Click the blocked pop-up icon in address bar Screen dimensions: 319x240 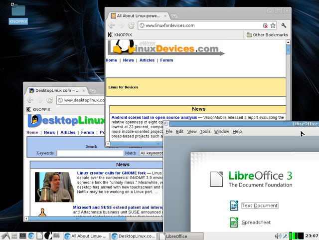coord(265,25)
